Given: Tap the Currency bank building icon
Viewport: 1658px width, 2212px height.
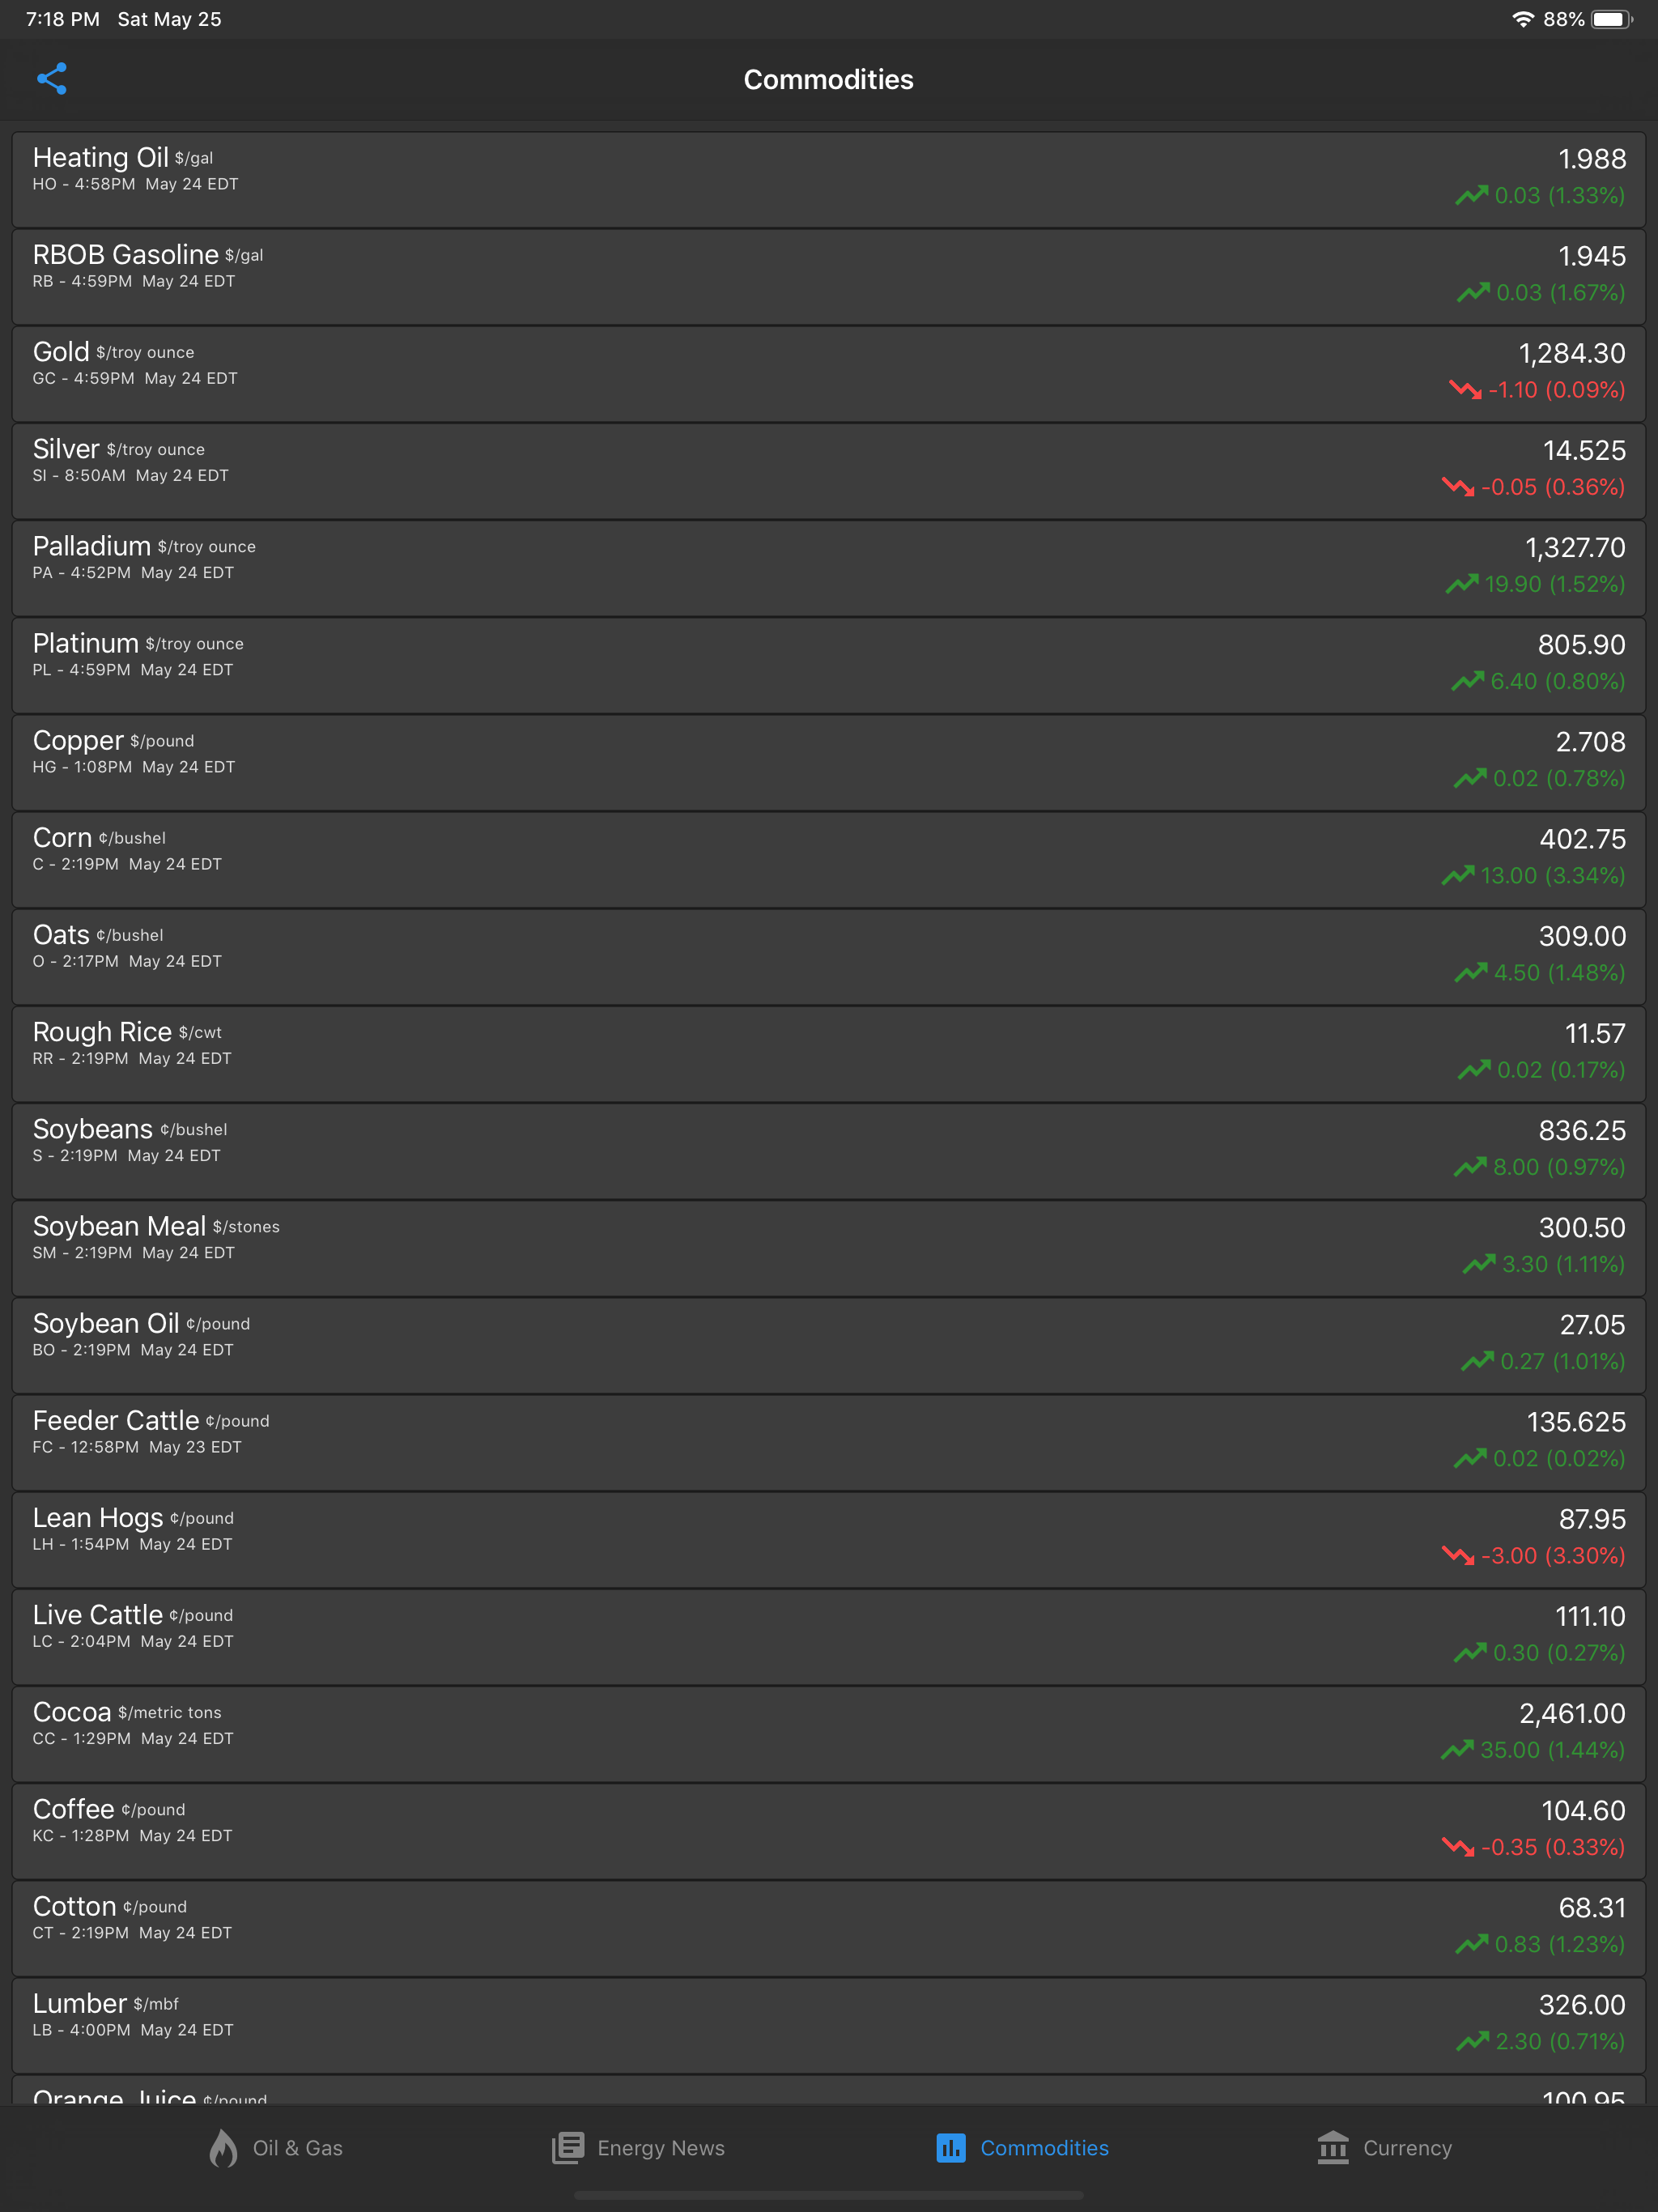Looking at the screenshot, I should (x=1332, y=2147).
